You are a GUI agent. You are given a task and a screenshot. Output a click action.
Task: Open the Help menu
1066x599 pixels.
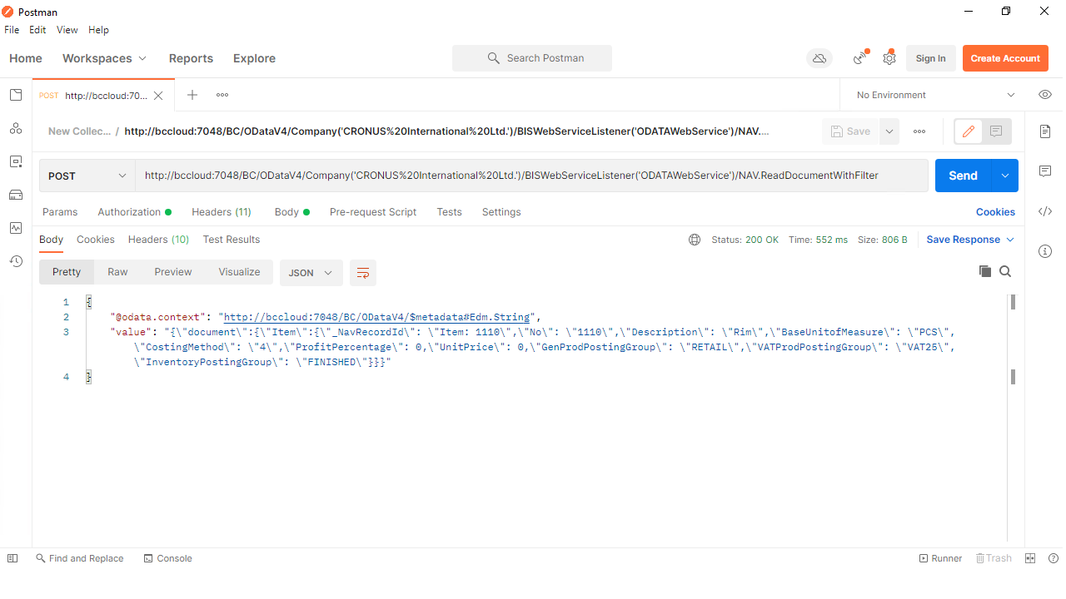[98, 30]
